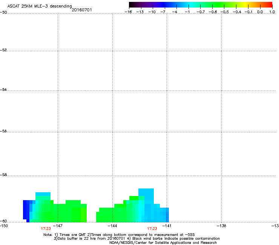Image resolution: width=279 pixels, height=245 pixels.
Task: Click the 1.0 label on the color scale
Action: 272,12
